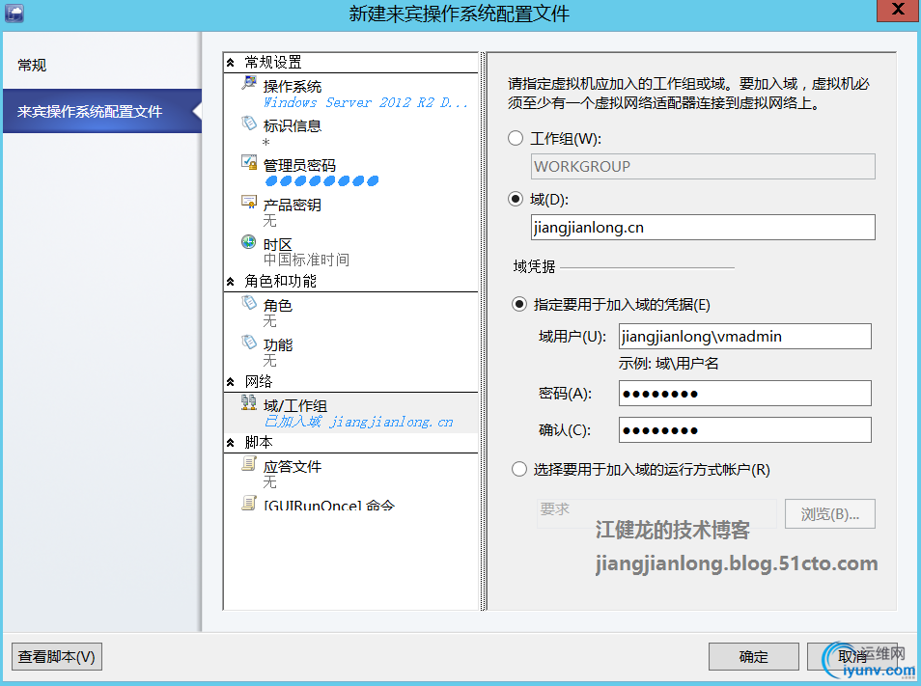
Task: Choose Run As account option (选择要用于加入域的运行方式帐户)
Action: tap(518, 469)
